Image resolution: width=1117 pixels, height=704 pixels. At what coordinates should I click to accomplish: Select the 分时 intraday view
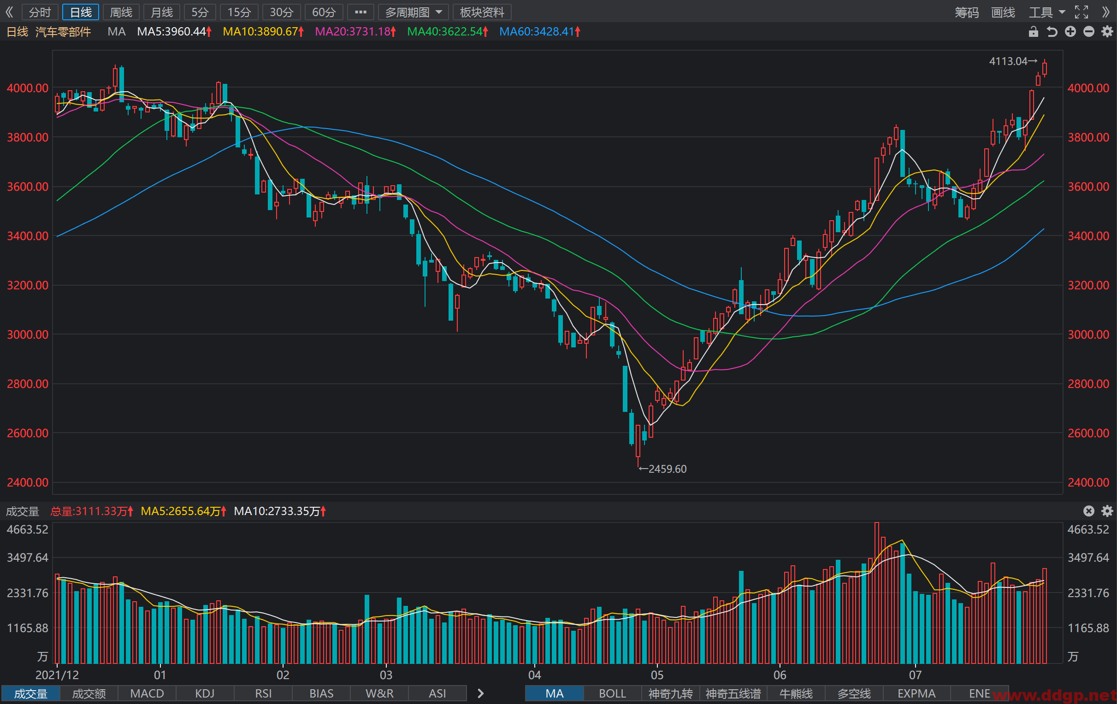[x=40, y=12]
